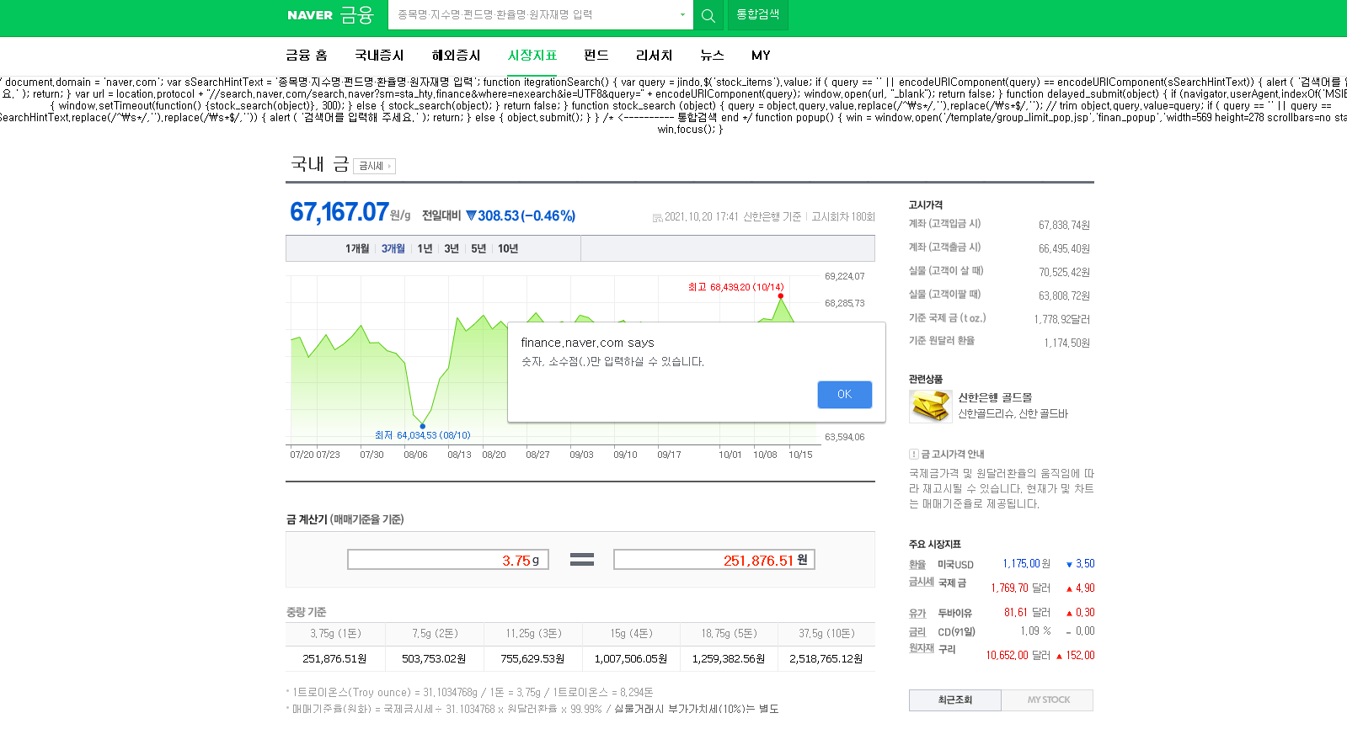Open the 해외증시 menu
The image size is (1347, 729).
pyautogui.click(x=456, y=56)
